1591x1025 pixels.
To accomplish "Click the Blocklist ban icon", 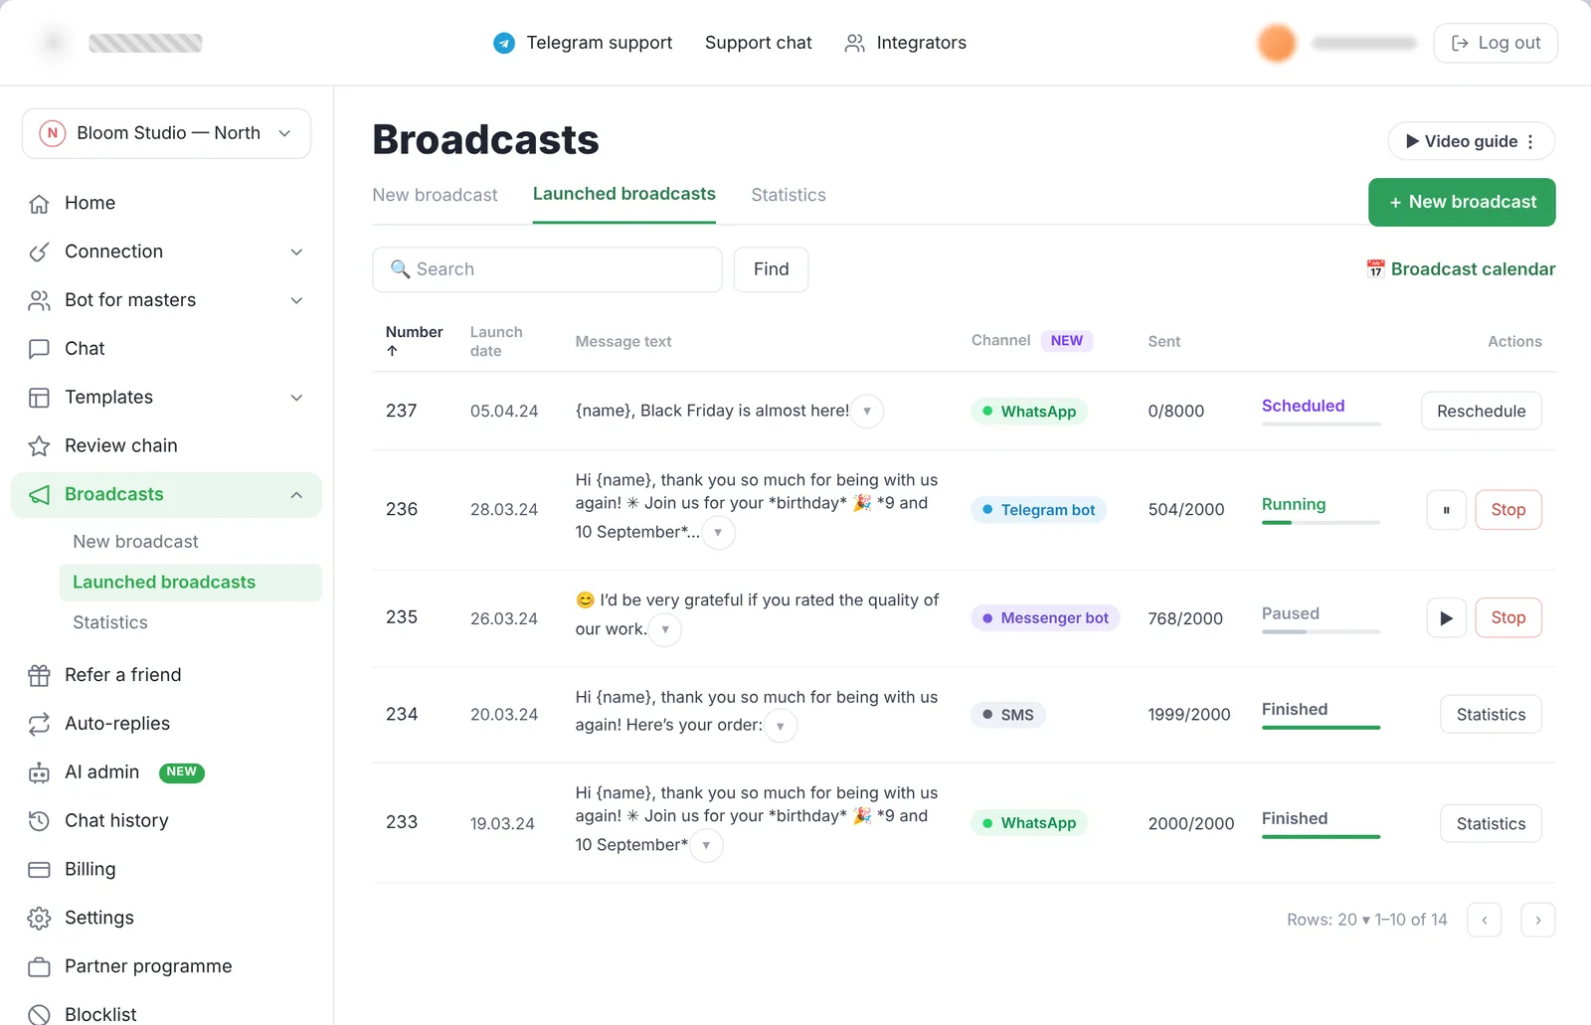I will tap(39, 1015).
